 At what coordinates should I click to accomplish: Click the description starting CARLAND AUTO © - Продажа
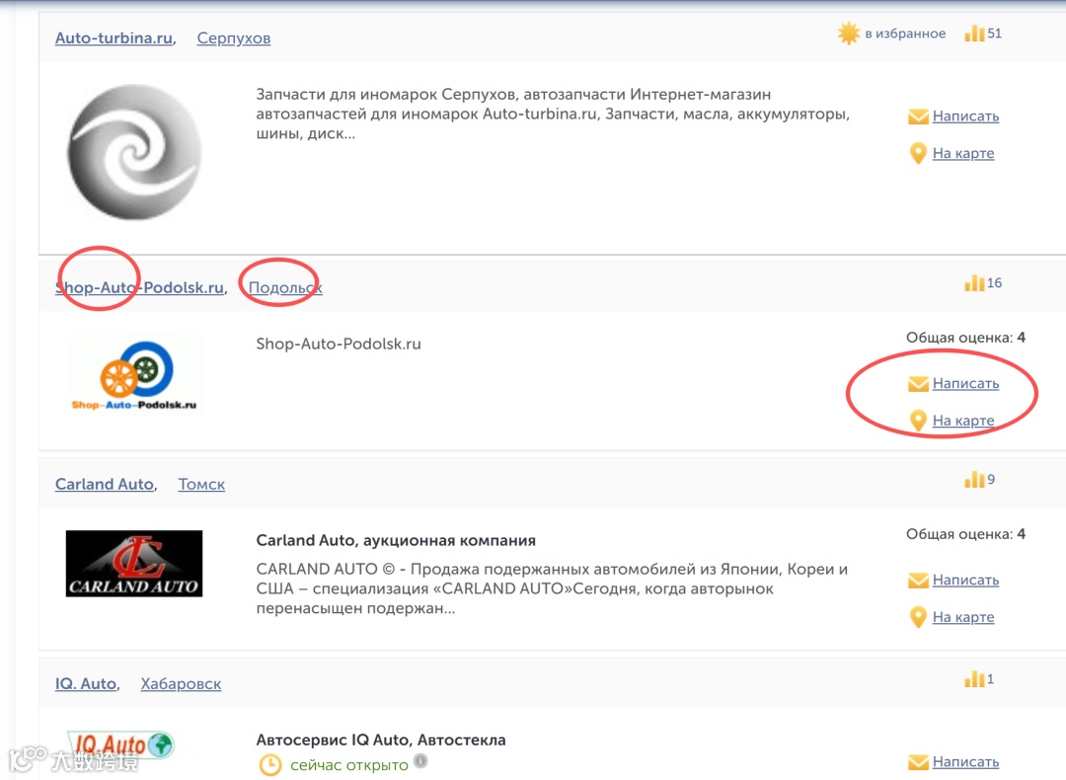pos(552,588)
